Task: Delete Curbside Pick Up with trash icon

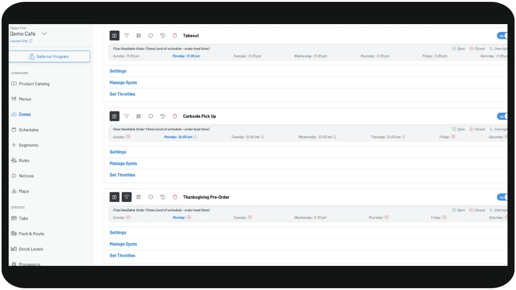Action: coord(175,116)
